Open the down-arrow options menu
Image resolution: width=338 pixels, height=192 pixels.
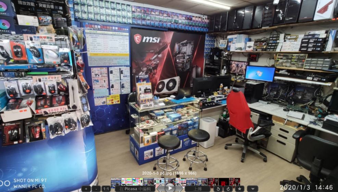252,189
